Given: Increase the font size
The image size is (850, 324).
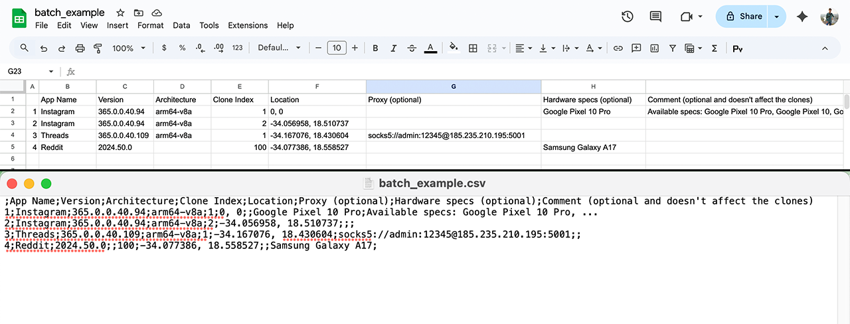Looking at the screenshot, I should pyautogui.click(x=355, y=48).
